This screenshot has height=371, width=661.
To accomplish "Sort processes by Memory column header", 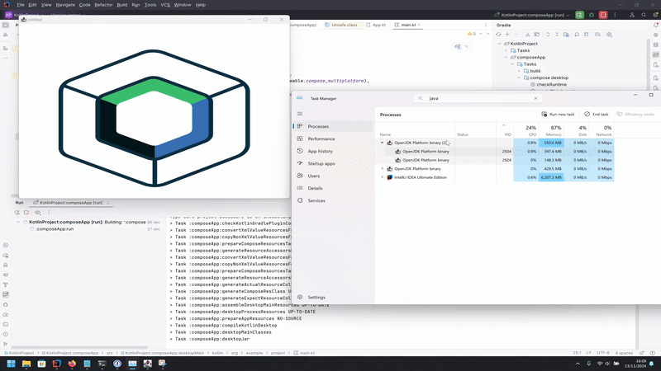I will [x=551, y=130].
